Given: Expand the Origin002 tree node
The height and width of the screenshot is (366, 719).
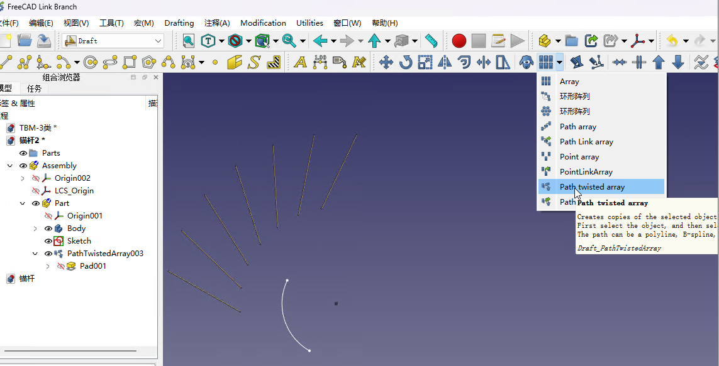Looking at the screenshot, I should tap(23, 178).
